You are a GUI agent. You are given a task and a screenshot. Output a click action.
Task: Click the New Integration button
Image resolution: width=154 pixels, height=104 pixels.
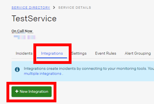tap(31, 92)
